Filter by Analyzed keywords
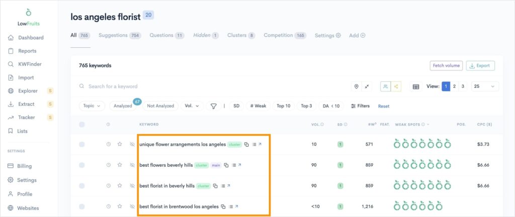 [x=123, y=106]
